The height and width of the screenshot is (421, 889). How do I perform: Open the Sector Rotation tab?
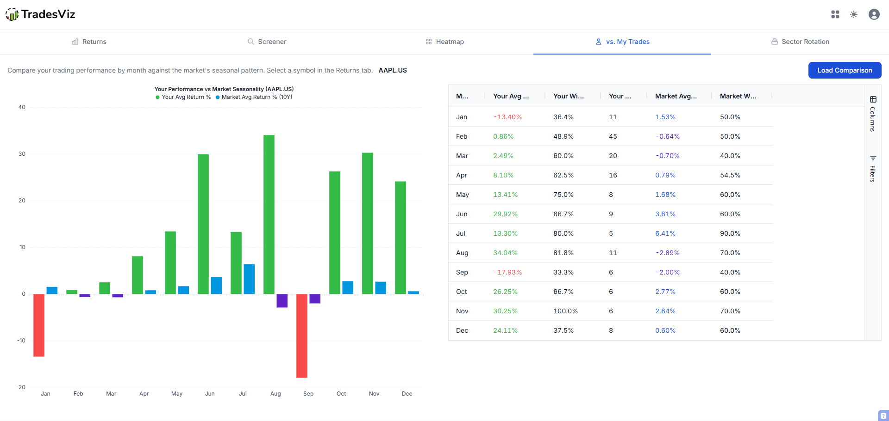tap(800, 42)
